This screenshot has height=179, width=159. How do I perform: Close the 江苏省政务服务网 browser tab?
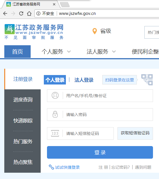54,4
